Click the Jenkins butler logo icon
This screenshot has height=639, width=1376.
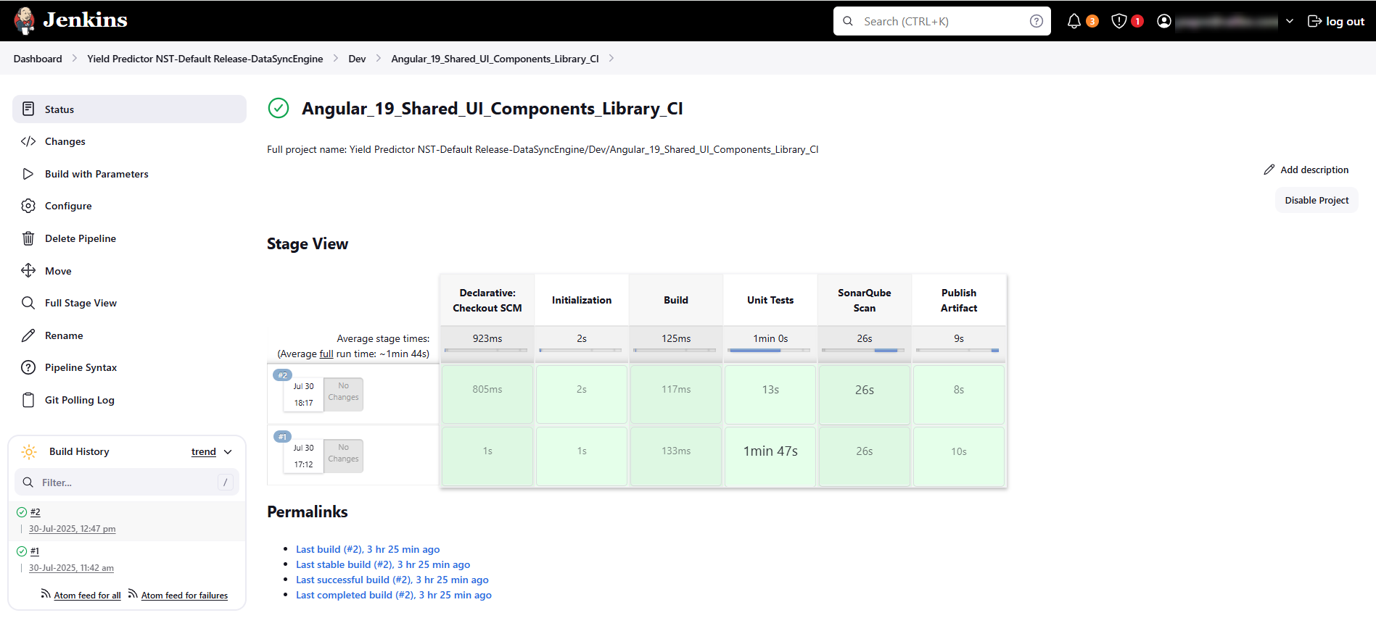click(x=25, y=21)
